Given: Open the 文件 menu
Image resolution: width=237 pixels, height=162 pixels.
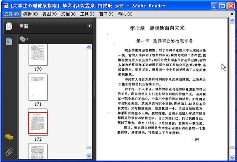Looking at the screenshot, I should pyautogui.click(x=11, y=14).
